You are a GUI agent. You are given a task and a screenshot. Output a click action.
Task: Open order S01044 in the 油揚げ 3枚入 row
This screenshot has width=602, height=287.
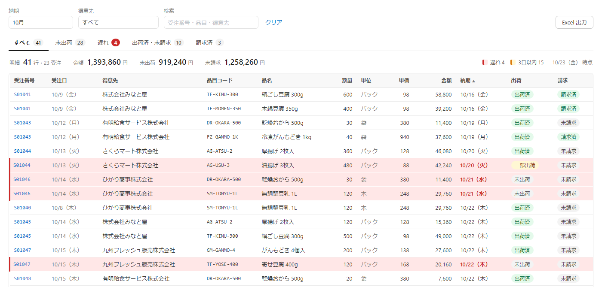(22, 165)
